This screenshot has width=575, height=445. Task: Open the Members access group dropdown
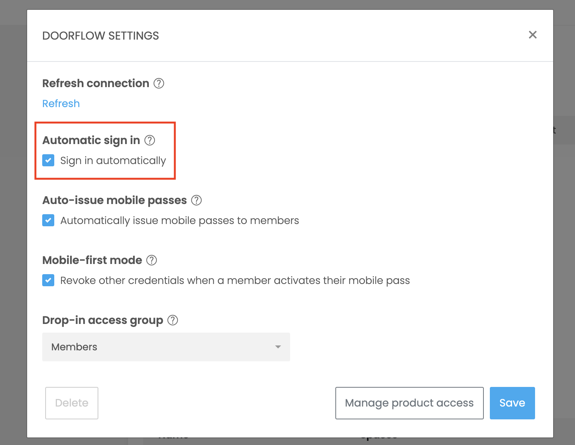click(x=166, y=347)
